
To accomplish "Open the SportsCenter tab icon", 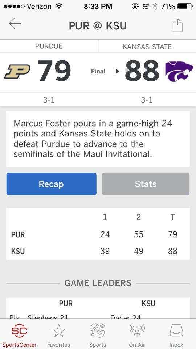I will (19, 331).
